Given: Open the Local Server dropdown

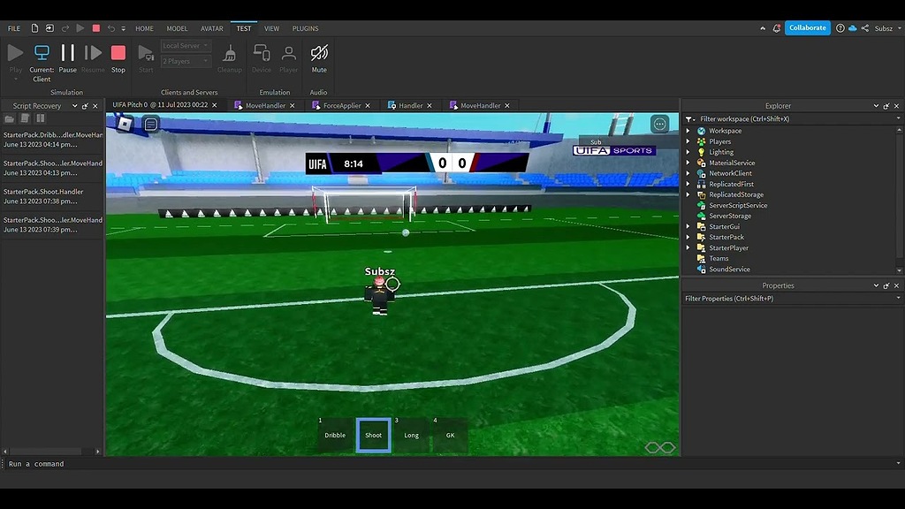Looking at the screenshot, I should pos(185,45).
